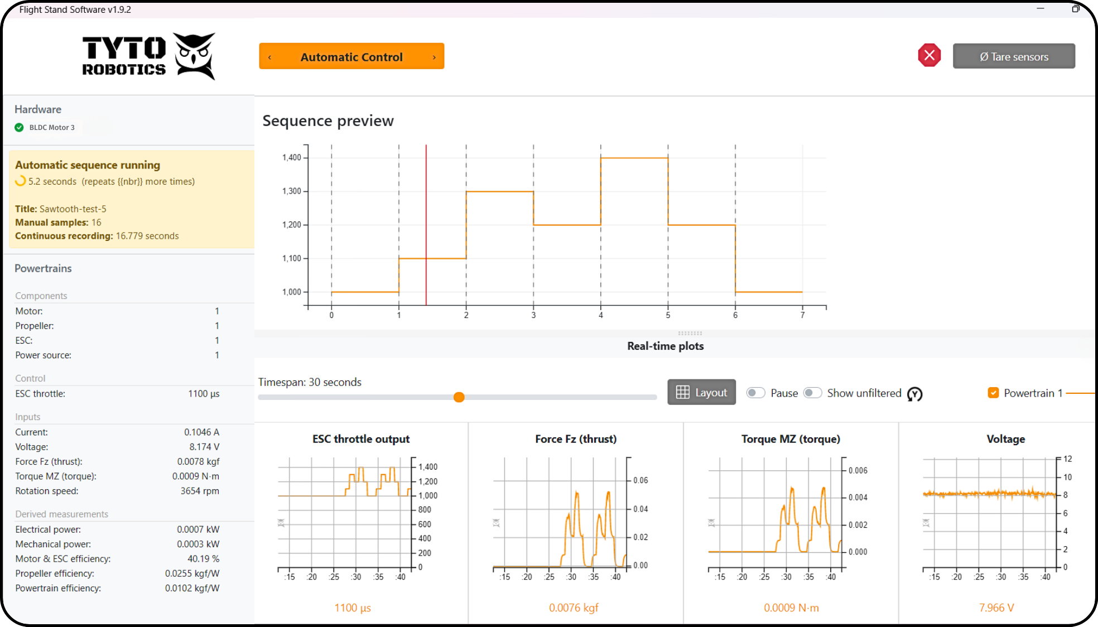Click the Force Fz plot watermark icon
Screen dimensions: 1098x627
[496, 523]
